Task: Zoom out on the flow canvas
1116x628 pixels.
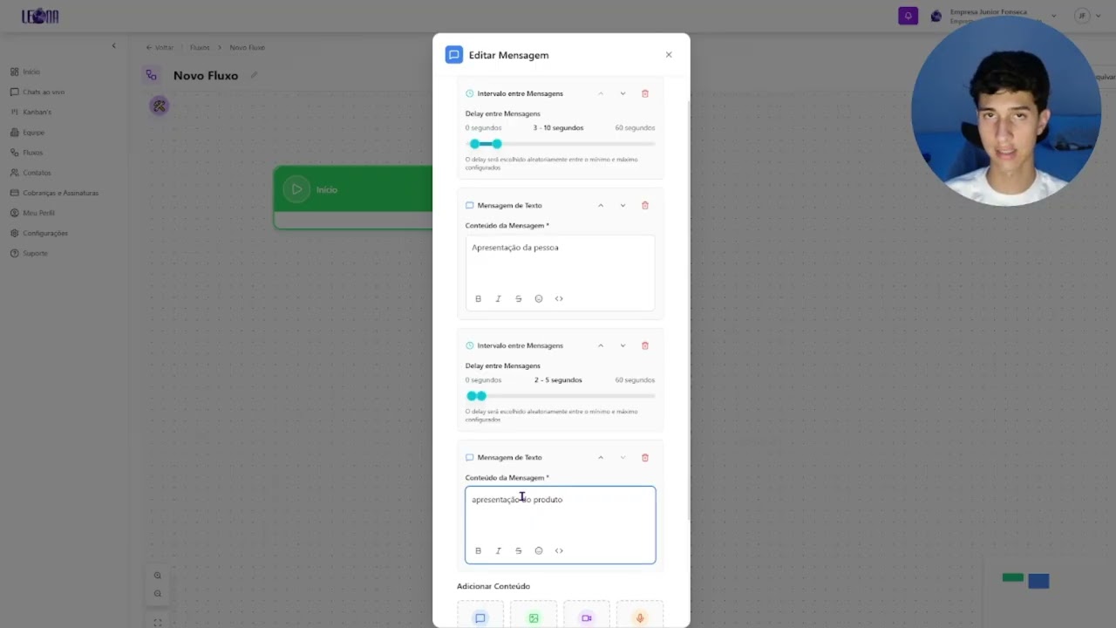Action: 158,593
